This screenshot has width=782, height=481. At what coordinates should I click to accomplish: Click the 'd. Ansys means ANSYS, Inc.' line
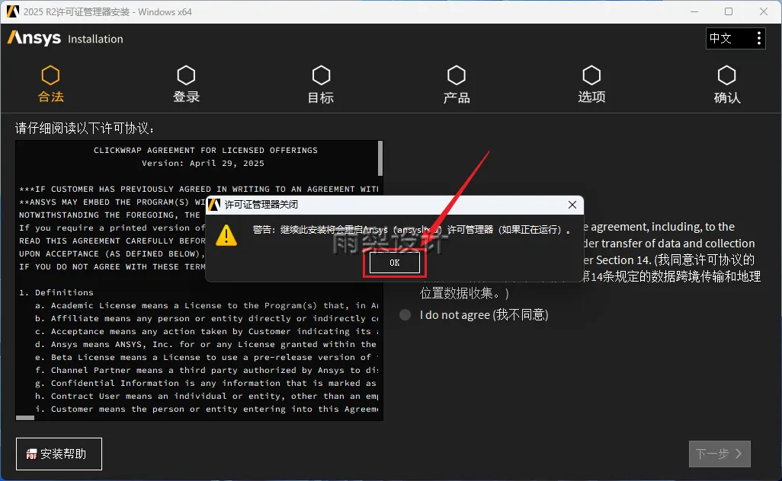tap(206, 345)
